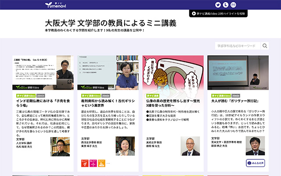Open title インド初期仏教における「子肉を食らう喩」
The image size is (281, 176).
click(43, 103)
